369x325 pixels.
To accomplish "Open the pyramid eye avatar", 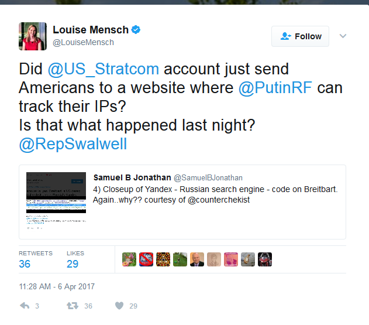I will (163, 259).
